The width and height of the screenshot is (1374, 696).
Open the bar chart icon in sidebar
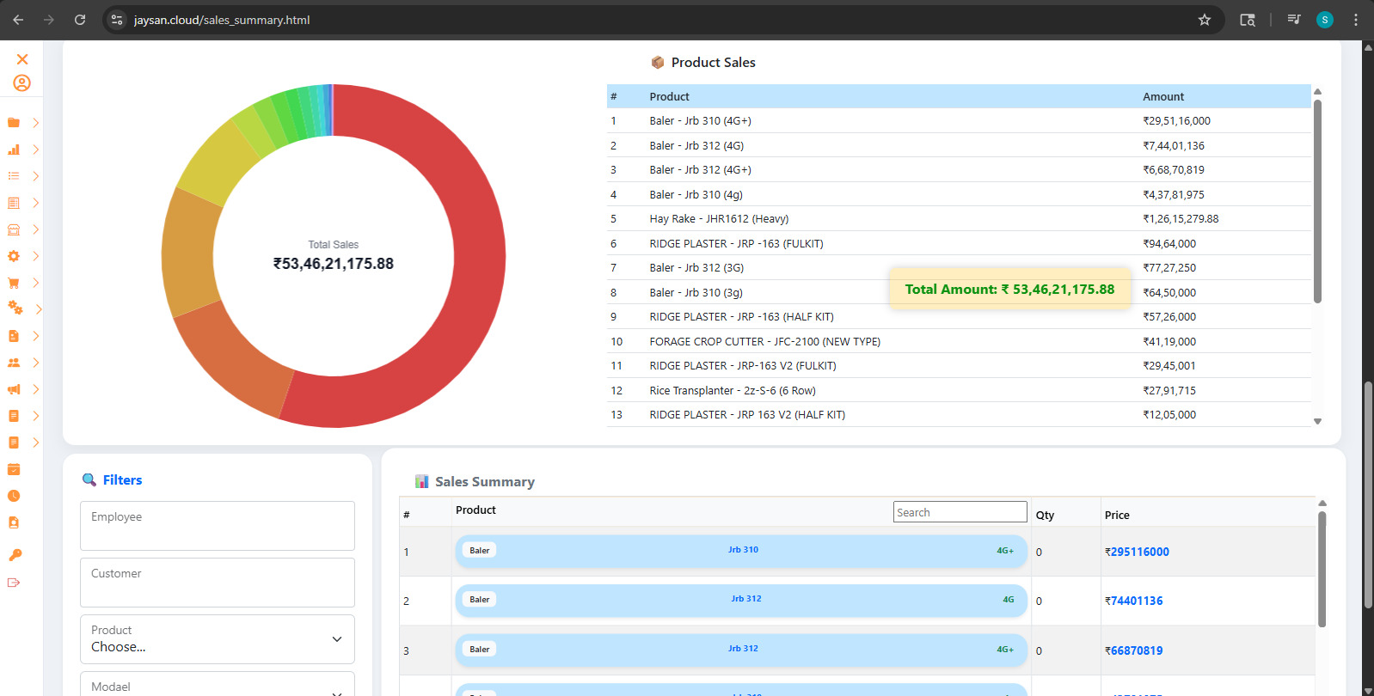14,150
